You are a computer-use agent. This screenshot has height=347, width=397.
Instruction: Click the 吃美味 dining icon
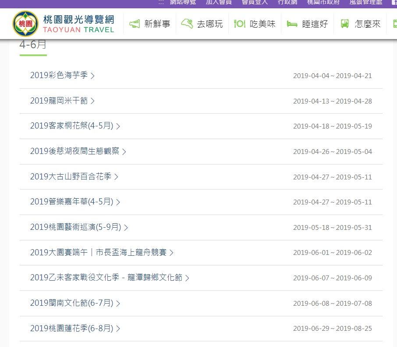pyautogui.click(x=239, y=24)
